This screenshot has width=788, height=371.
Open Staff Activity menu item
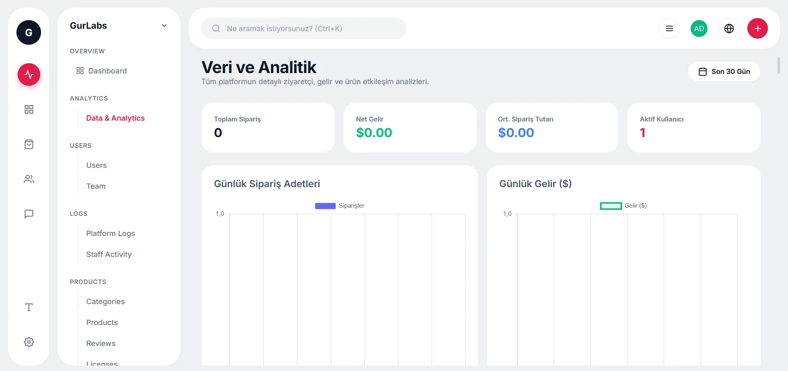pos(109,254)
